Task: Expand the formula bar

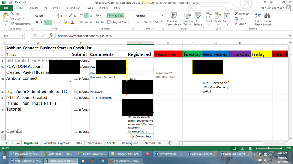Action: [290, 36]
